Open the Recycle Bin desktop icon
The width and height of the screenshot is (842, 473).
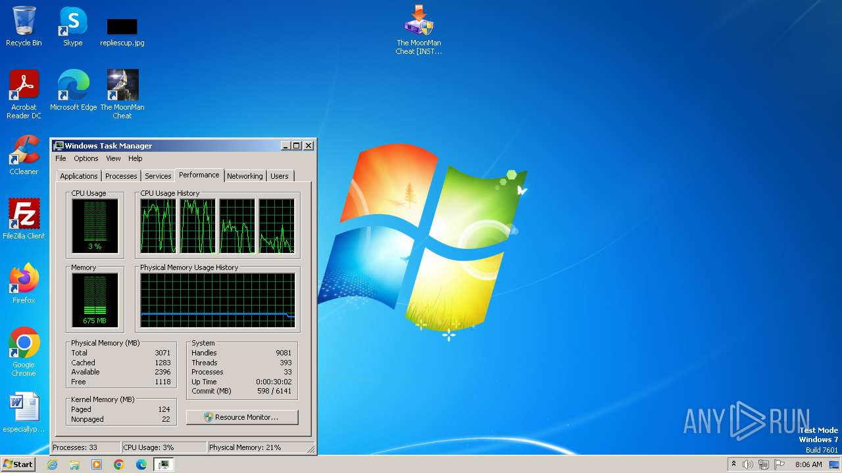click(x=24, y=26)
